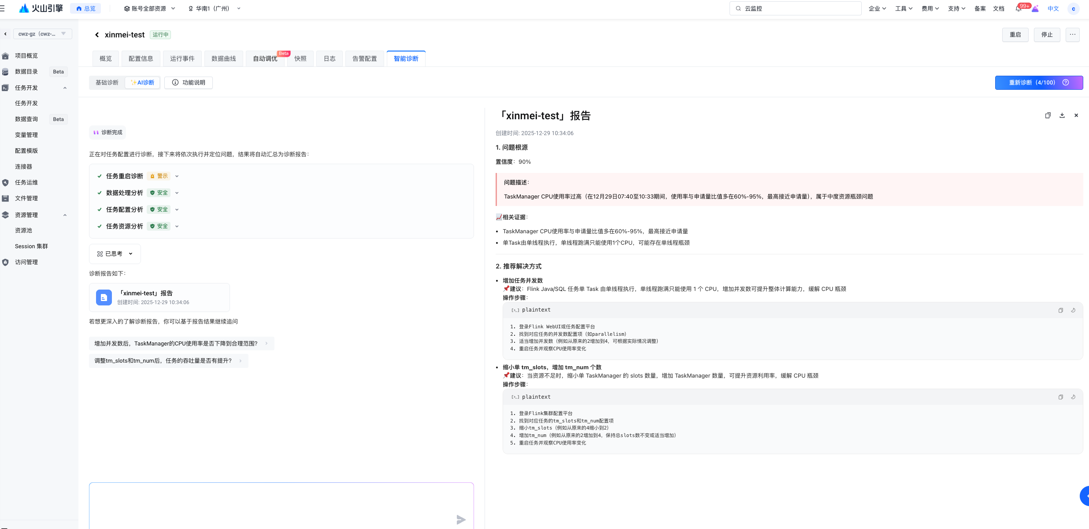Image resolution: width=1089 pixels, height=529 pixels.
Task: Collapse the 任务开发 sidebar group
Action: 65,88
